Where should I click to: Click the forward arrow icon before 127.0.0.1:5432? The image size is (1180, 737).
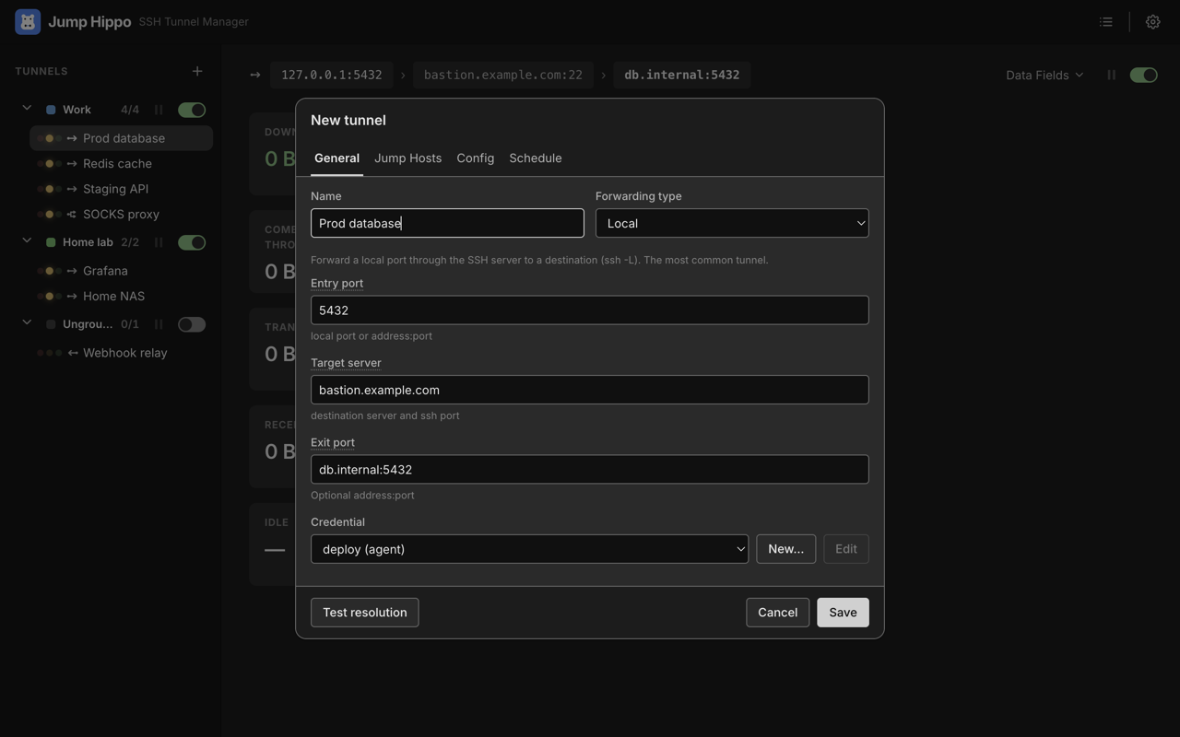(x=255, y=75)
